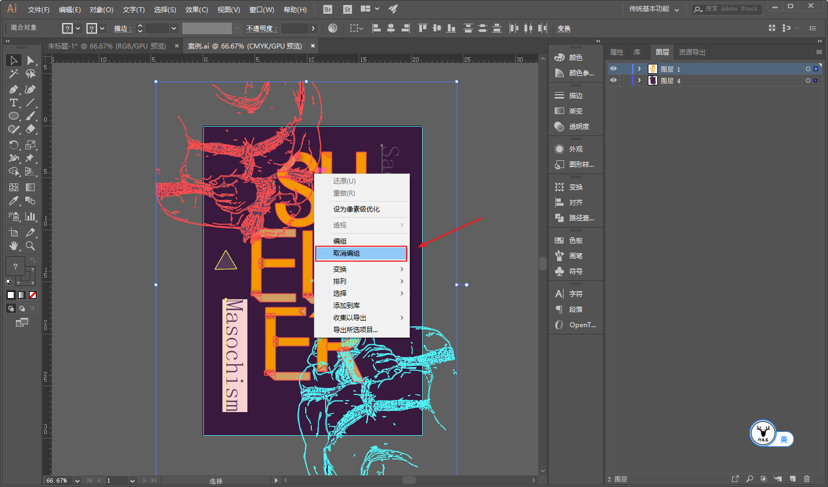Viewport: 828px width, 487px height.
Task: Open the 文件(F) menu
Action: point(39,9)
